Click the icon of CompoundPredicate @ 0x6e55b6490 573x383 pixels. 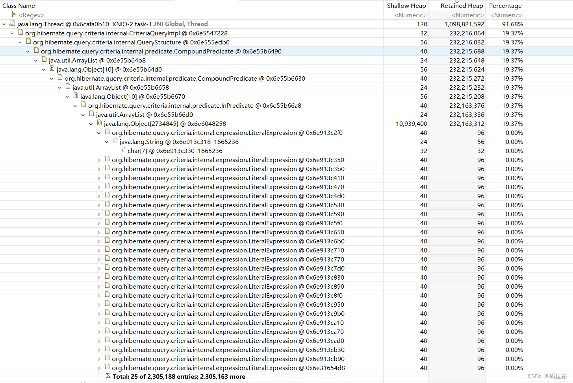pos(36,51)
